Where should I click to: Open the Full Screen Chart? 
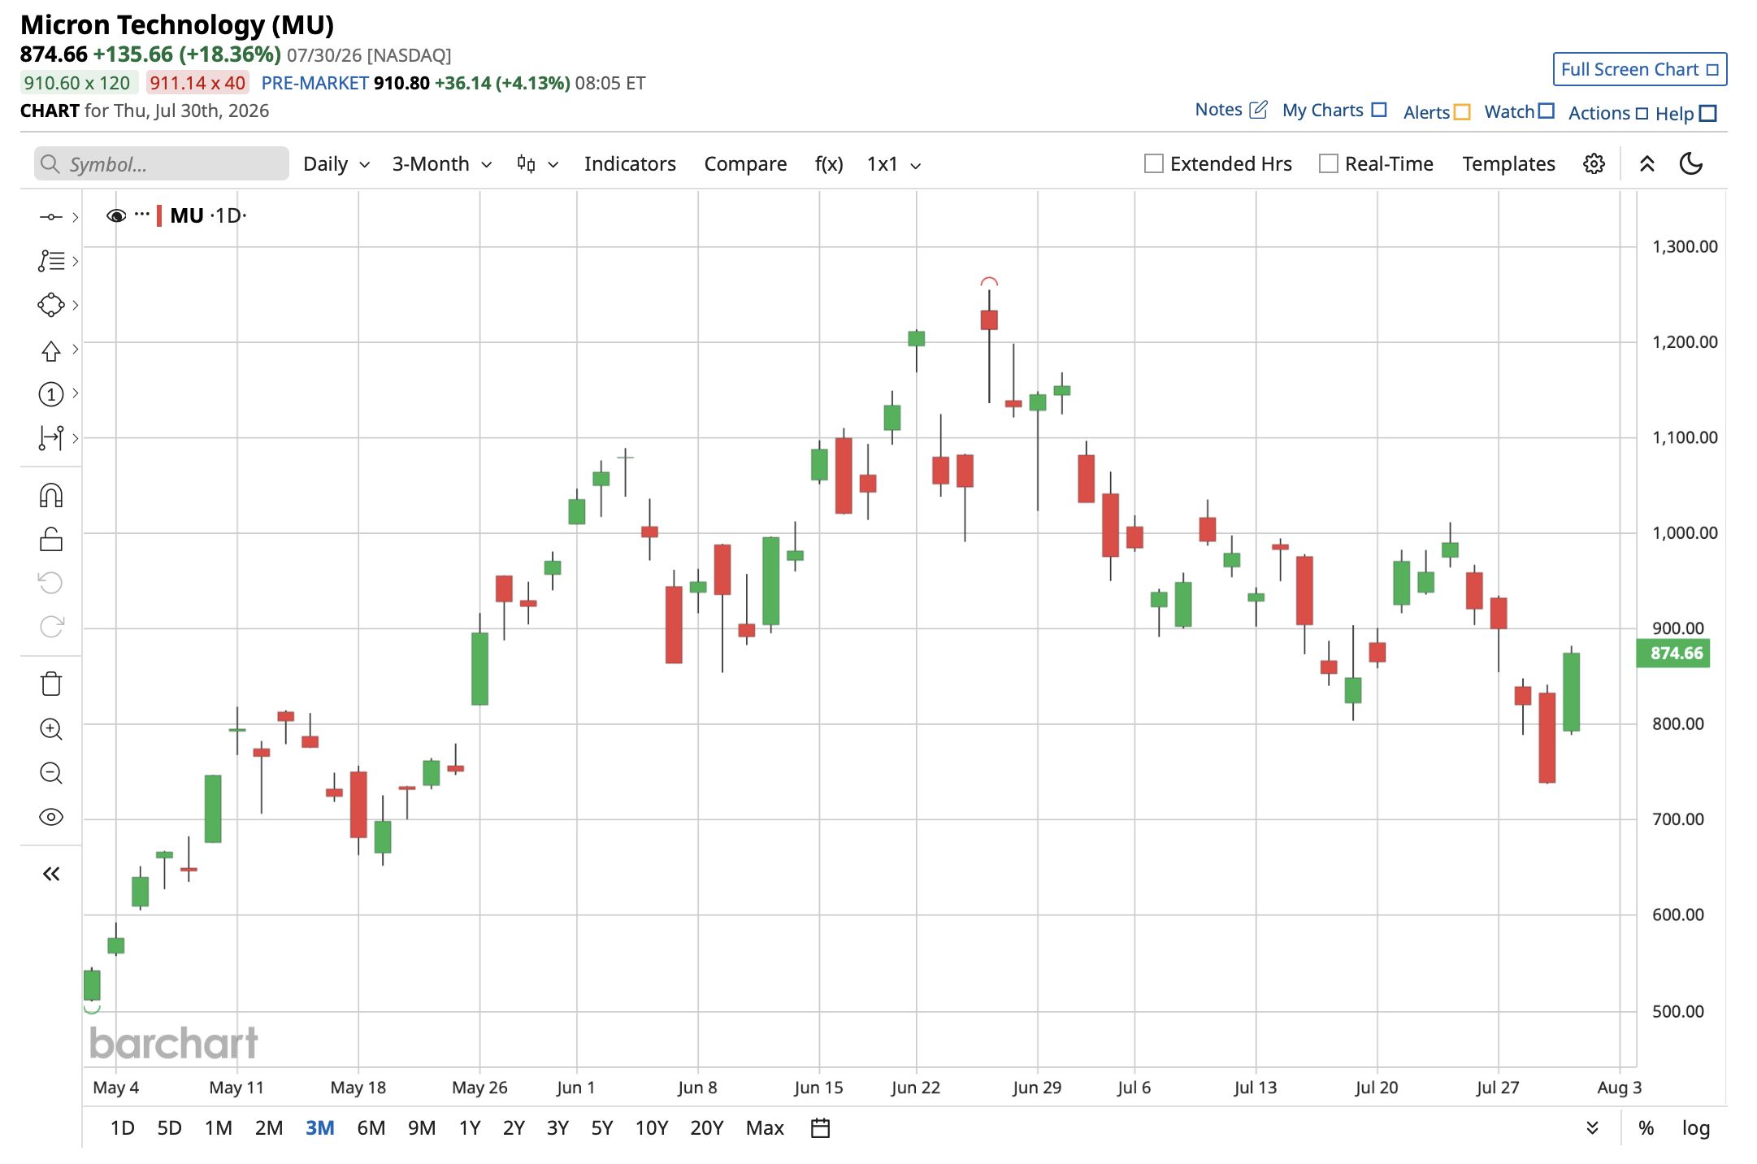(1639, 70)
